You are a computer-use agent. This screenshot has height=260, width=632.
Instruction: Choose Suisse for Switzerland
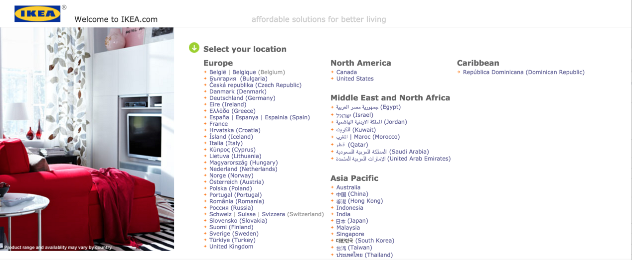(x=247, y=214)
